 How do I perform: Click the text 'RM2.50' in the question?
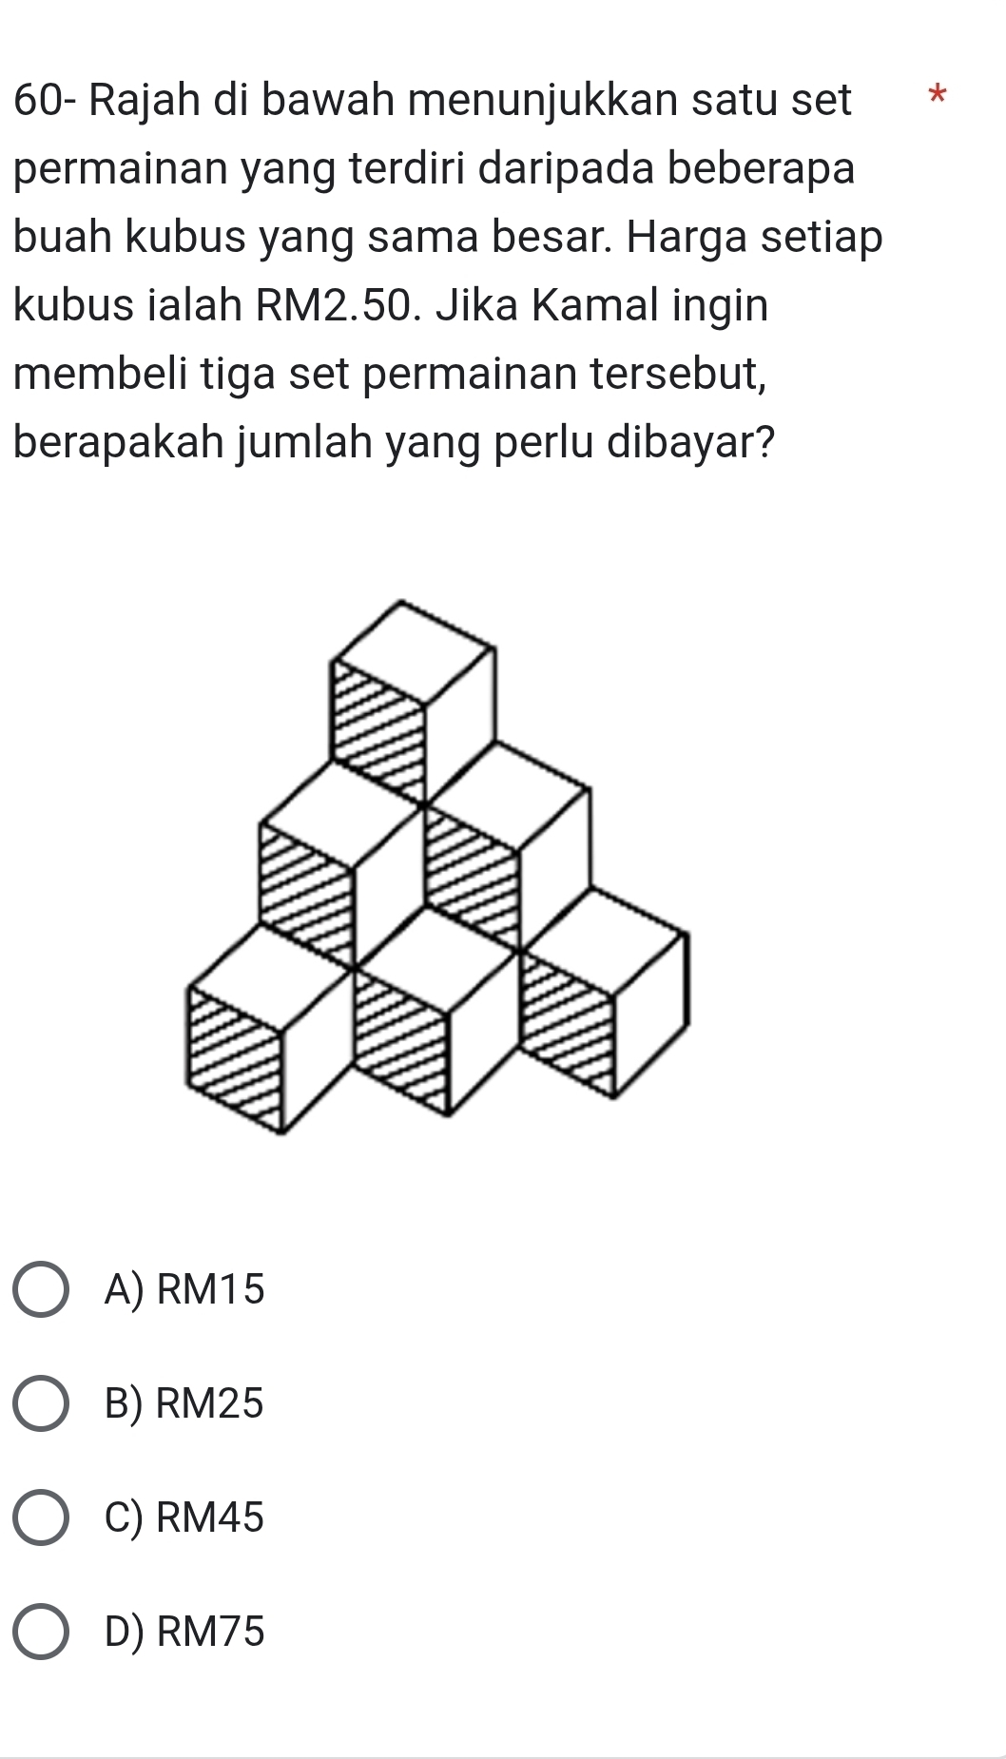tap(336, 306)
